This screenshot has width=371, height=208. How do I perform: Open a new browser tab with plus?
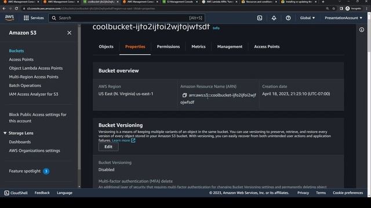323,2
